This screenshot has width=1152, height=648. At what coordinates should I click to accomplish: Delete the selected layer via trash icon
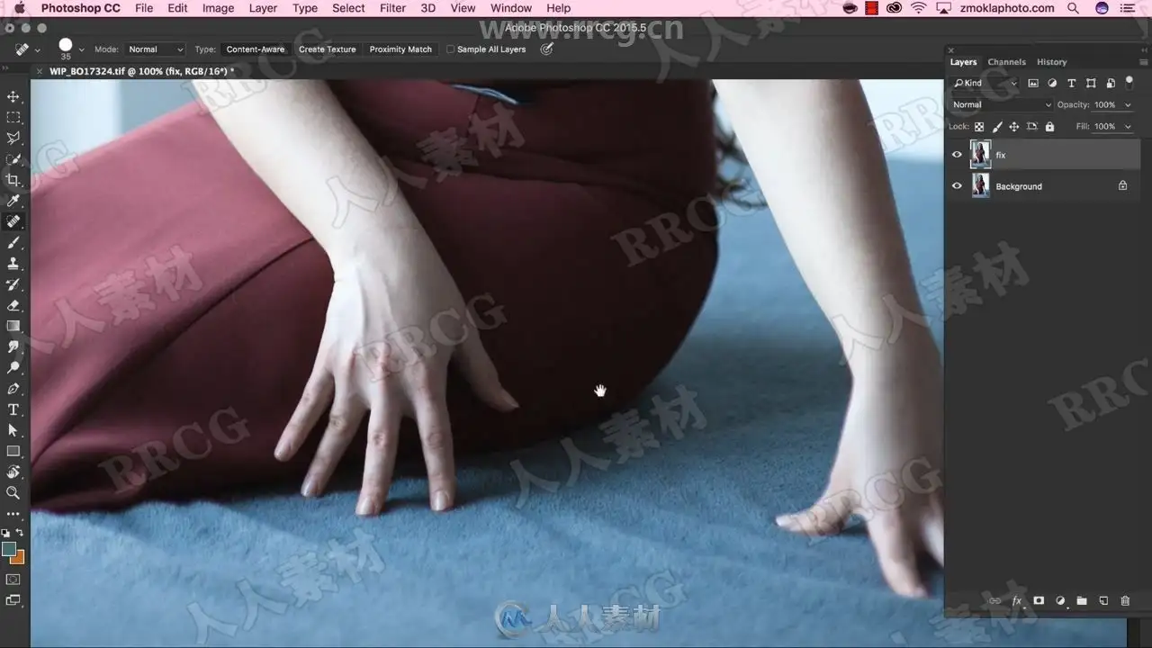click(1125, 600)
